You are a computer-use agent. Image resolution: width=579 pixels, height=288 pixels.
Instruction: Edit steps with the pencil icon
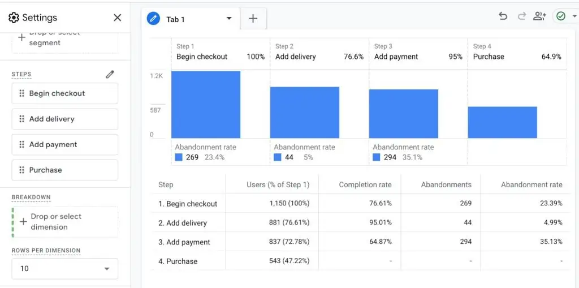click(x=110, y=74)
